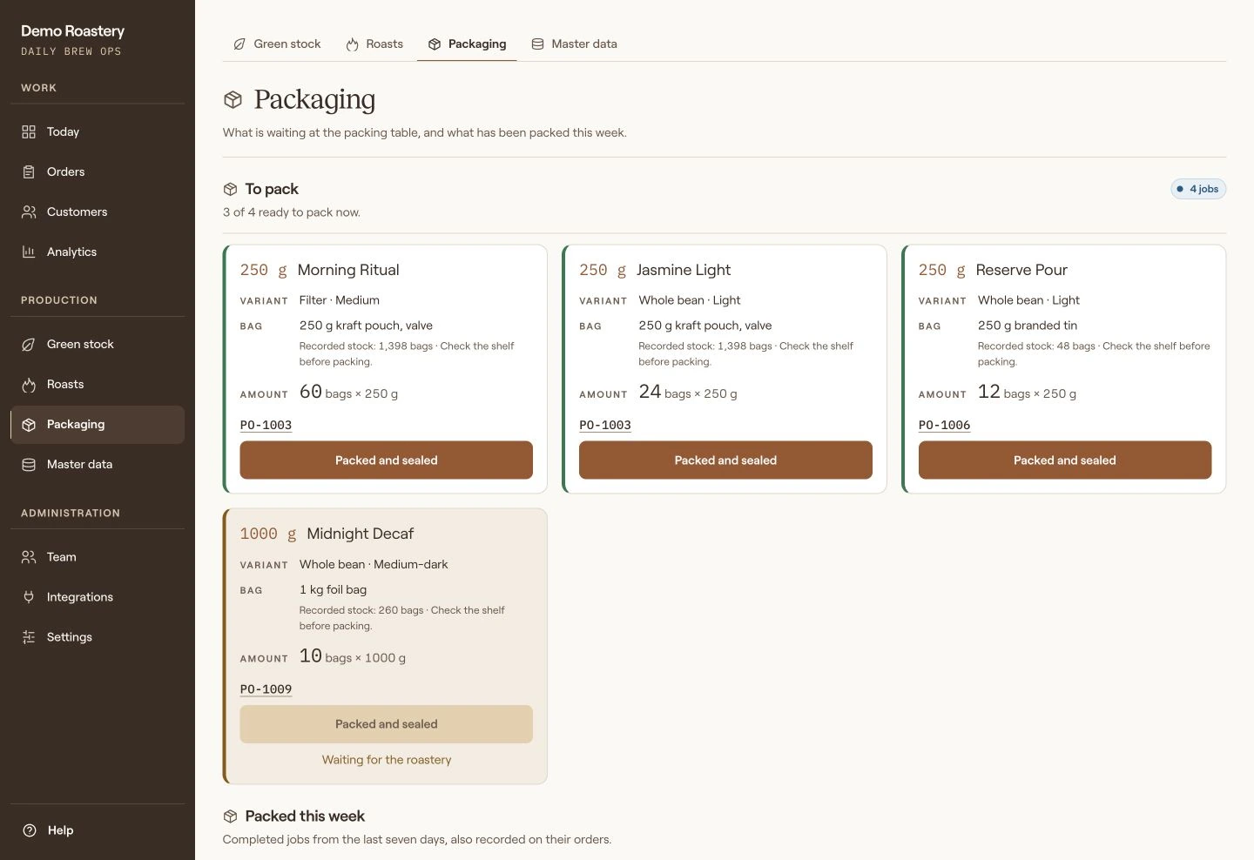The height and width of the screenshot is (860, 1254).
Task: Mark Jasmine Light as Packed and sealed
Action: (x=725, y=460)
